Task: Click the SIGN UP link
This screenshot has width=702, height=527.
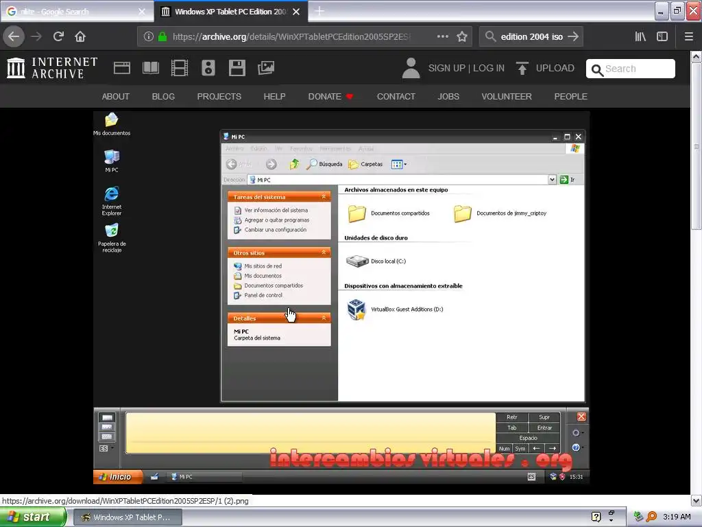Action: [447, 68]
